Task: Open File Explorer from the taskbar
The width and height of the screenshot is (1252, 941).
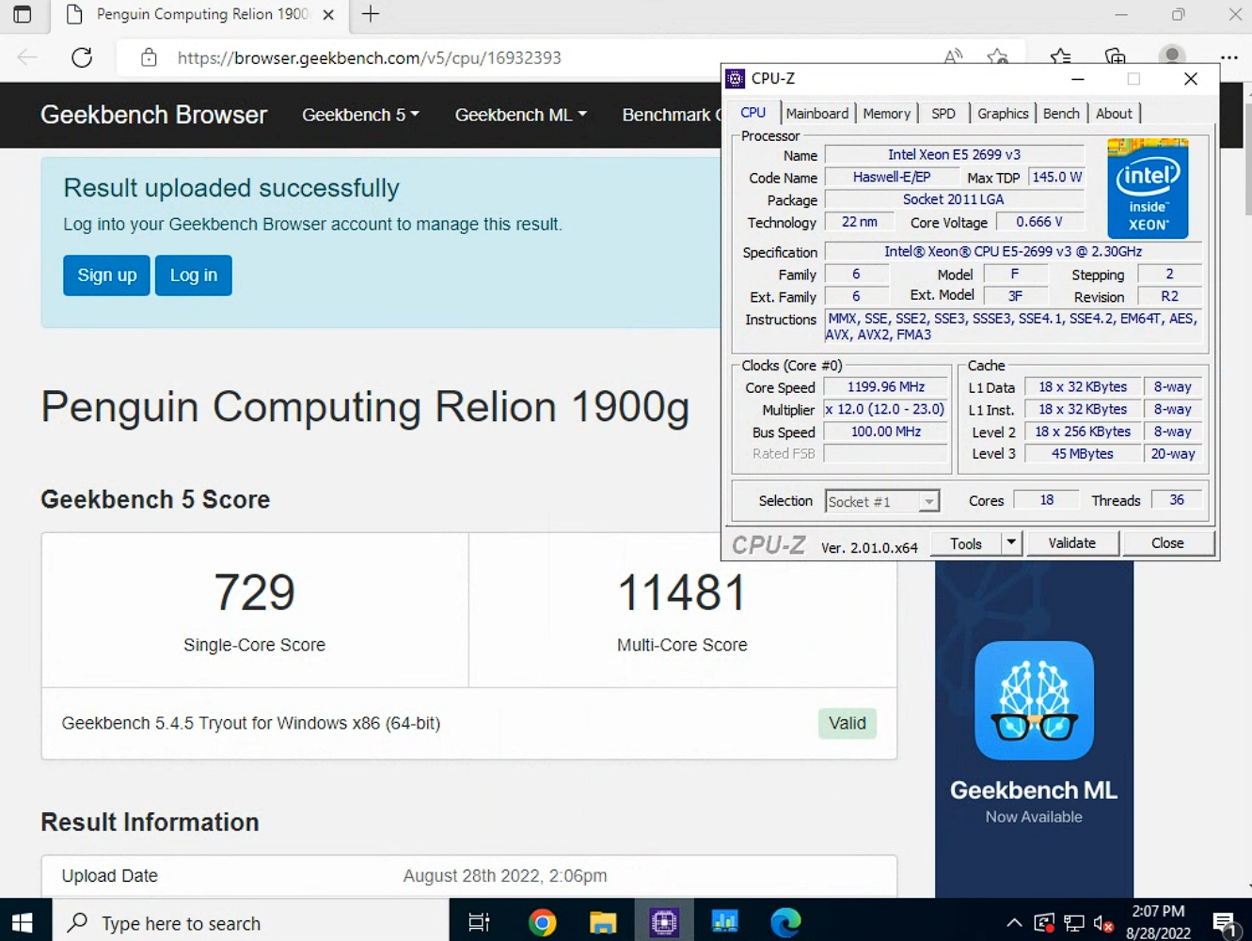Action: point(603,922)
